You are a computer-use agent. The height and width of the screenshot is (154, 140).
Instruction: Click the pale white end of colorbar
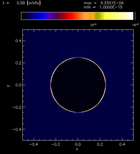click(x=130, y=16)
